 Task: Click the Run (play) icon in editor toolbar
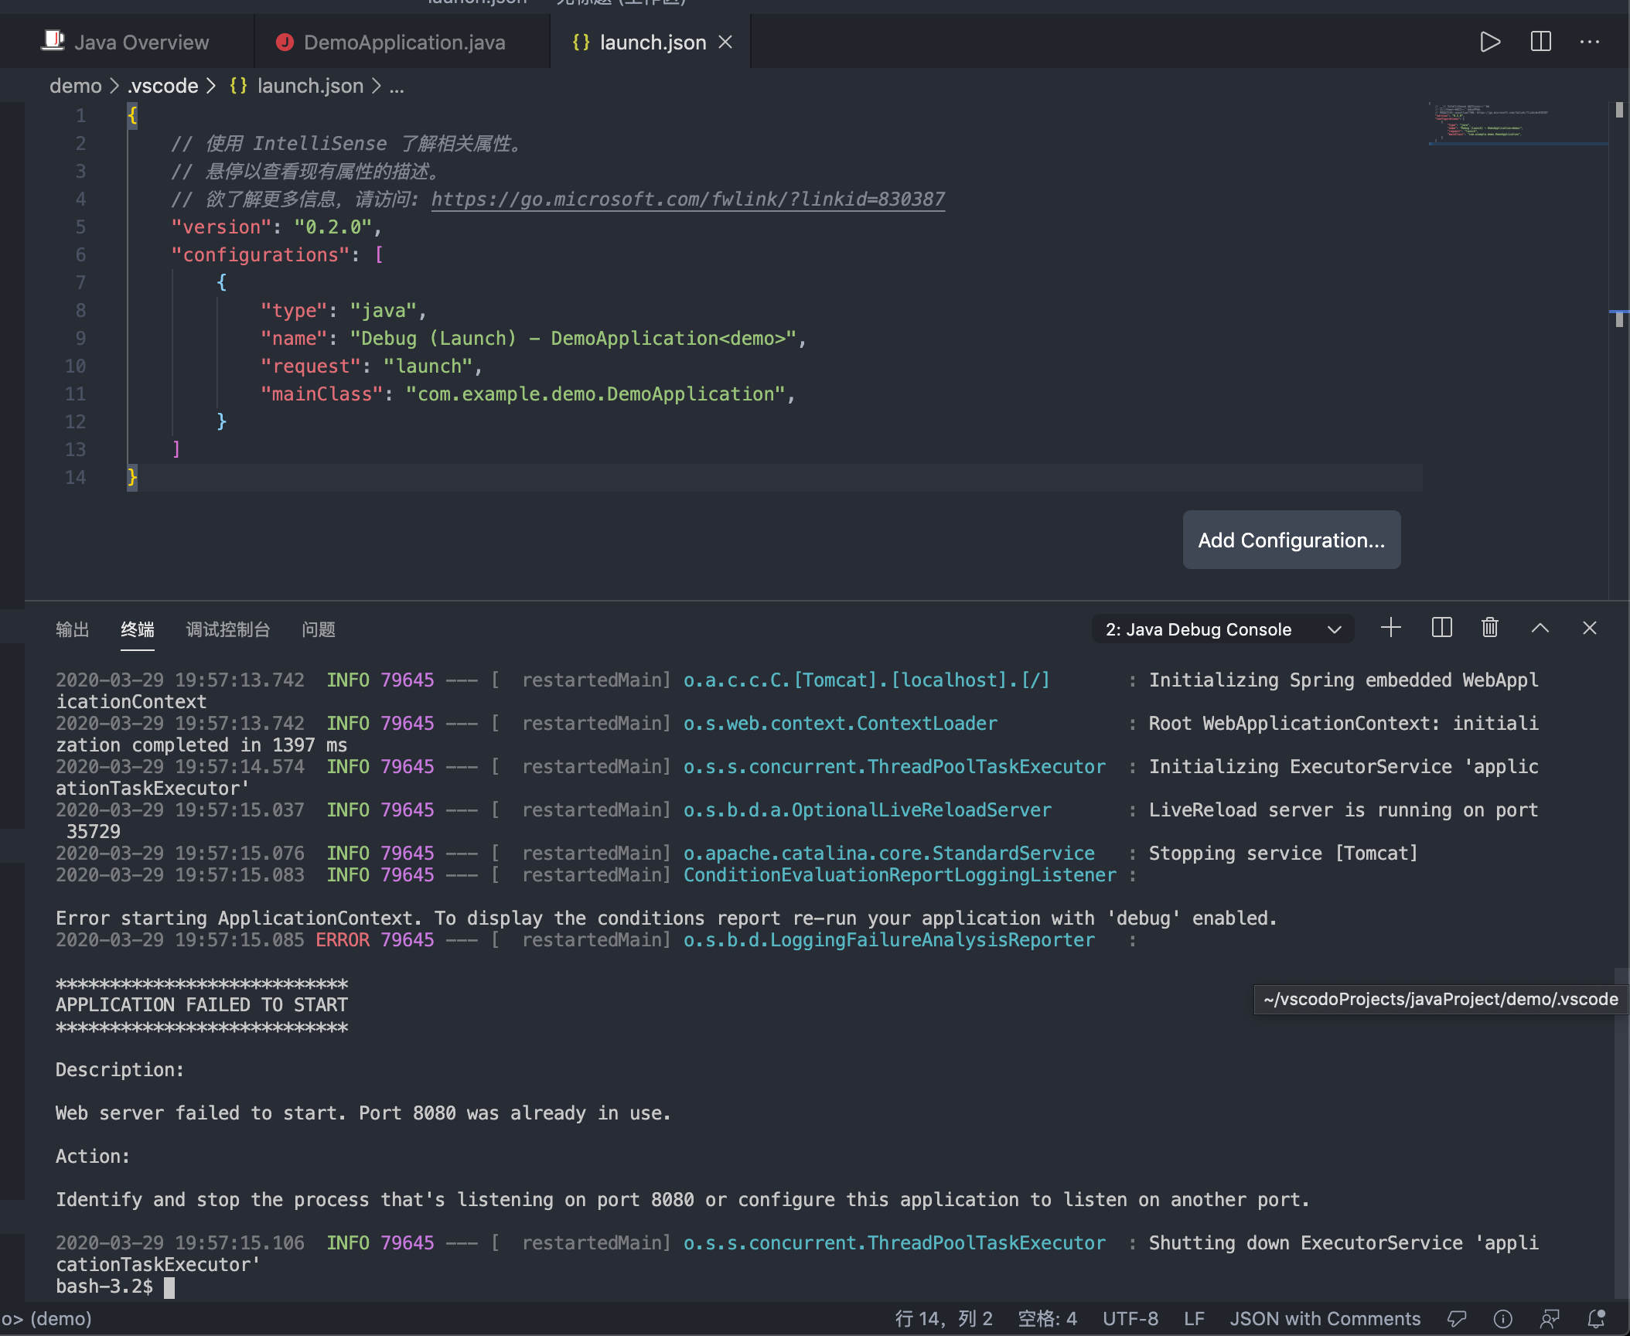pos(1489,42)
